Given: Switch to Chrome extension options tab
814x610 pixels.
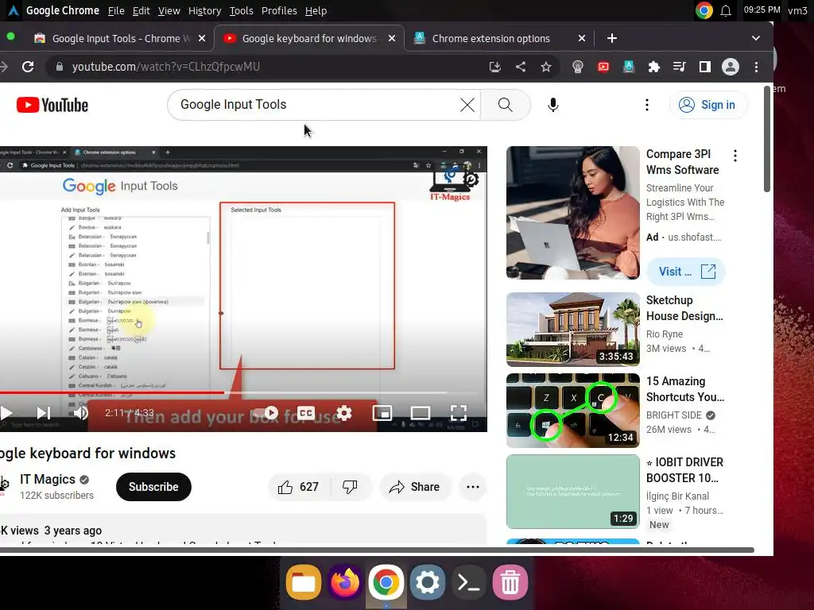Looking at the screenshot, I should click(490, 38).
